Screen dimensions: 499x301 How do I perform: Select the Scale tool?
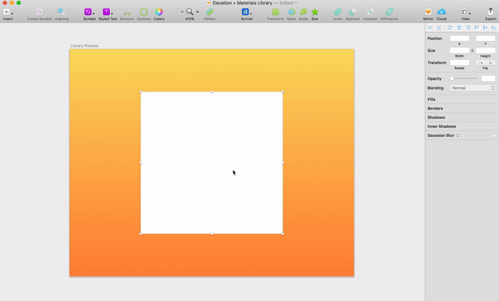pyautogui.click(x=303, y=12)
